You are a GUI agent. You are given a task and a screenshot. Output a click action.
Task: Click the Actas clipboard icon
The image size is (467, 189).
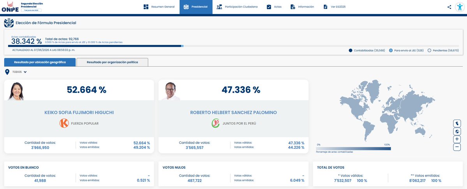[x=269, y=7]
